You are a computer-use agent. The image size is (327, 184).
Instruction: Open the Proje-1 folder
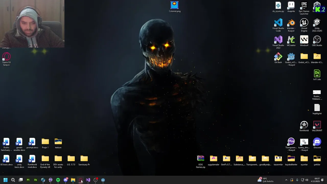[45, 143]
